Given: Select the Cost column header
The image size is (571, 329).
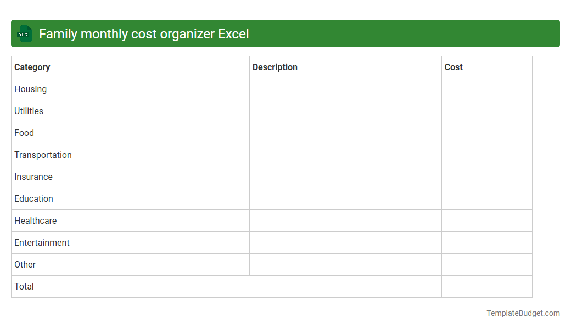Looking at the screenshot, I should pyautogui.click(x=453, y=67).
